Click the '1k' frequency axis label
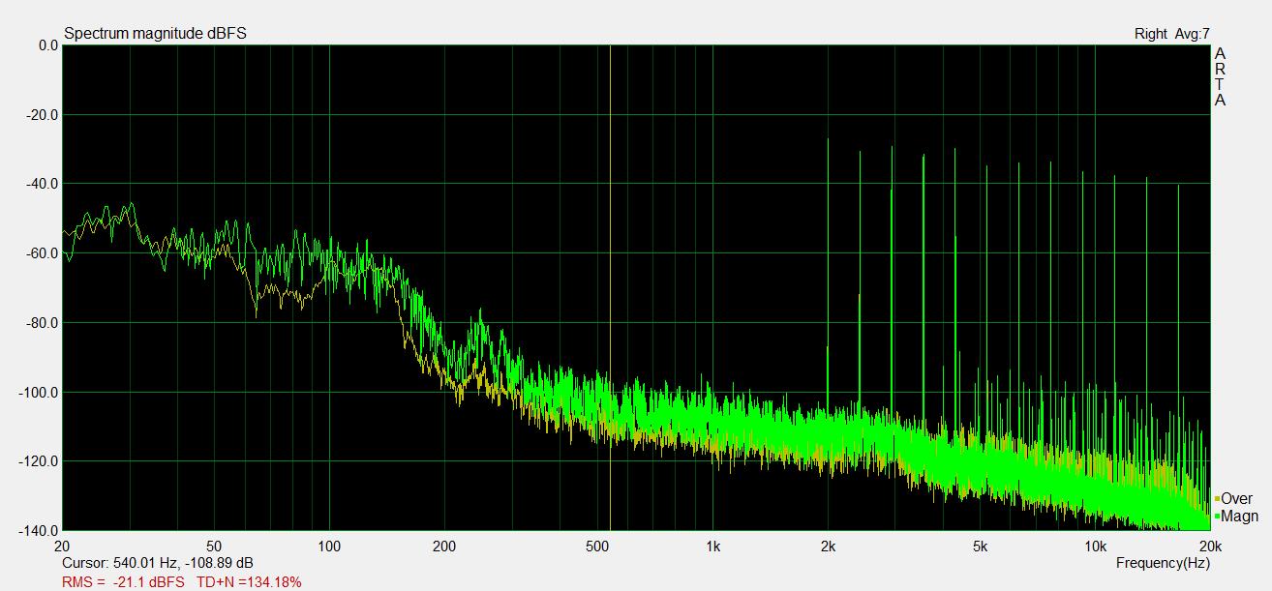 point(712,546)
